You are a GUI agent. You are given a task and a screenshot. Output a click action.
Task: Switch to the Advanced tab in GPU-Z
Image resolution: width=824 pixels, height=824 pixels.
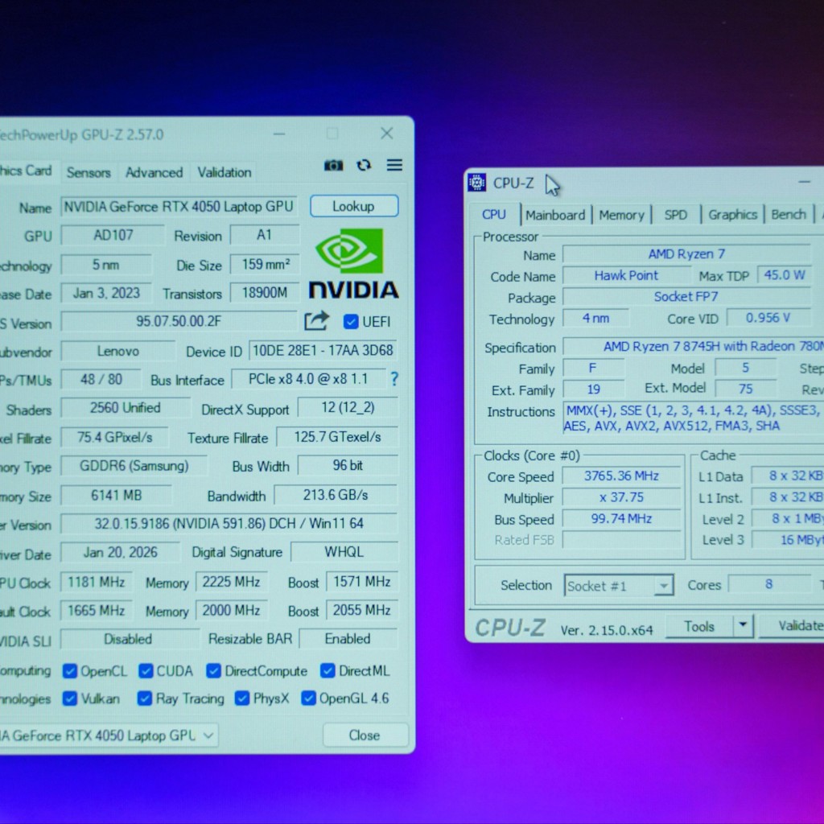(x=154, y=172)
